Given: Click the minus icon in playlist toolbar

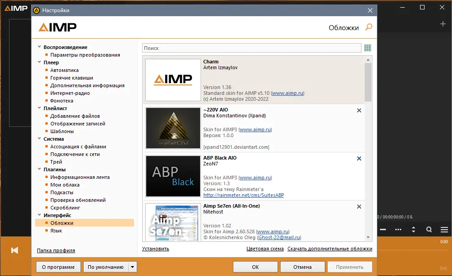Looking at the screenshot, I should coord(383,229).
